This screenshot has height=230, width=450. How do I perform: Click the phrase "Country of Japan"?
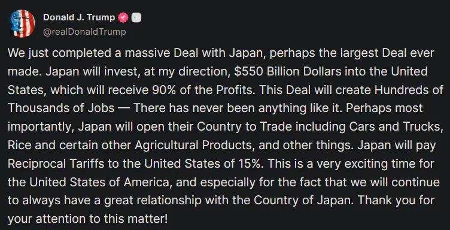[302, 201]
